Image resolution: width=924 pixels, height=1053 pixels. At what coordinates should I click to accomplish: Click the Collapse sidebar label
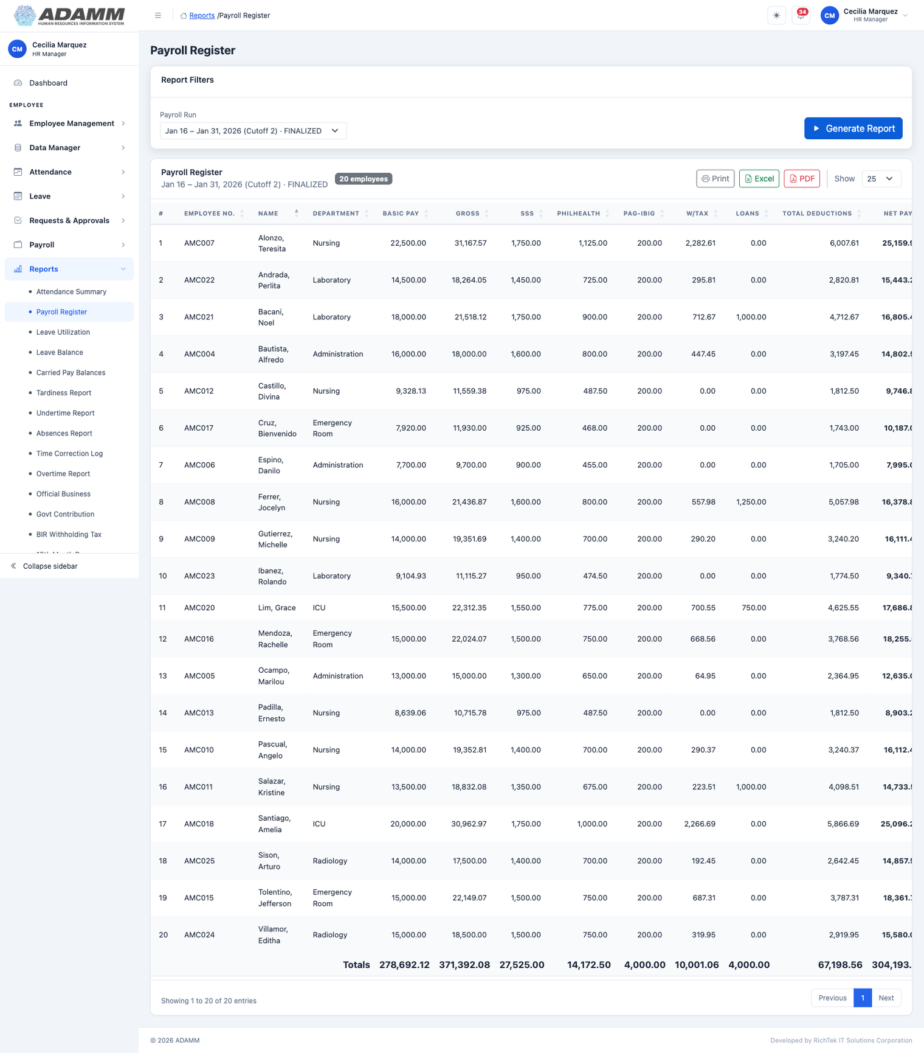(50, 566)
